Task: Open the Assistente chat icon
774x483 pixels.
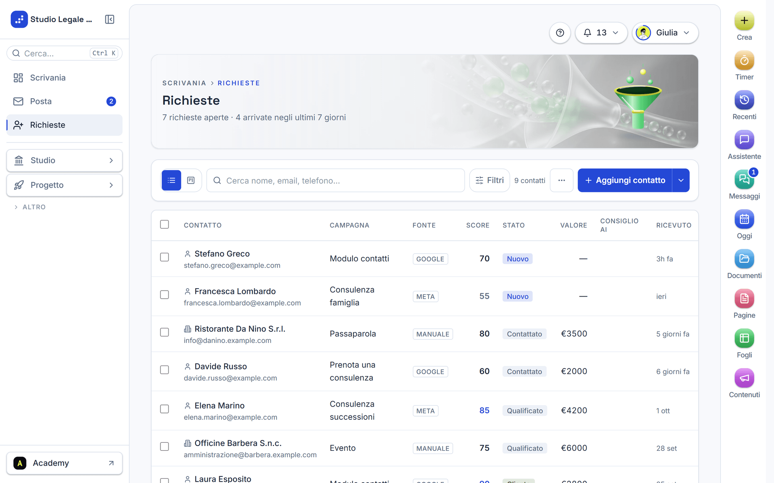Action: coord(744,140)
